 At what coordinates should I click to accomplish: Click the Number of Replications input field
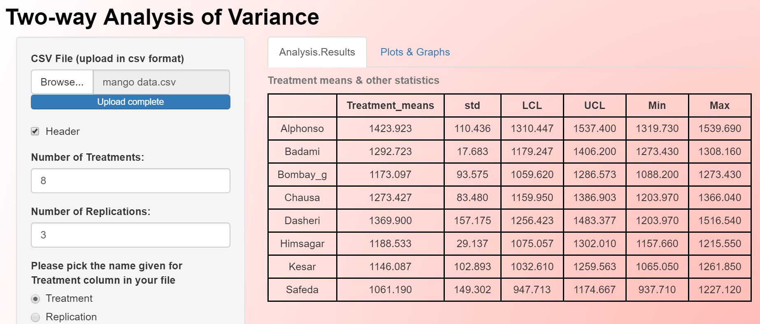coord(130,235)
